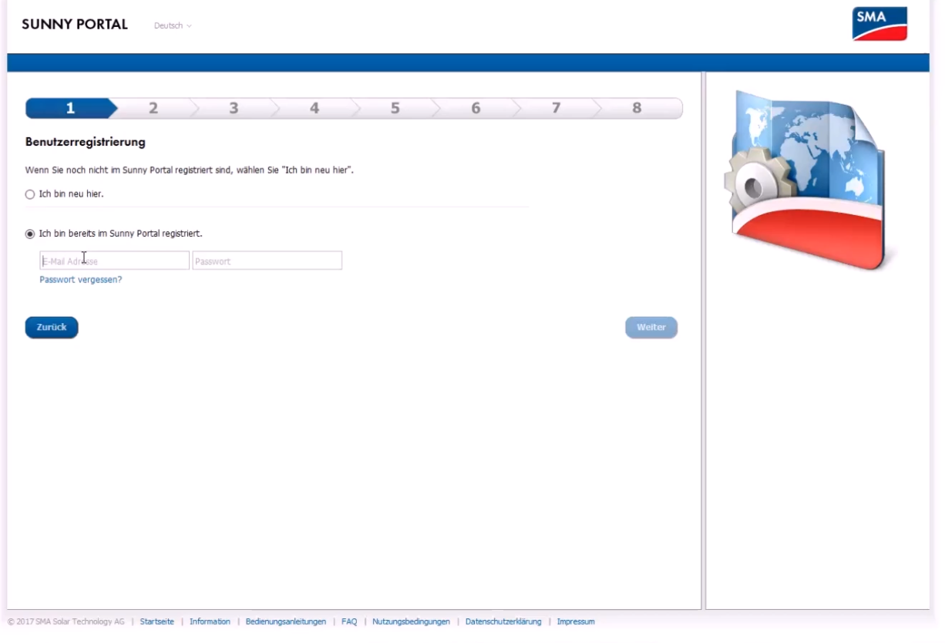
Task: Open the Nutzungsbedingungen footer link
Action: [x=411, y=621]
